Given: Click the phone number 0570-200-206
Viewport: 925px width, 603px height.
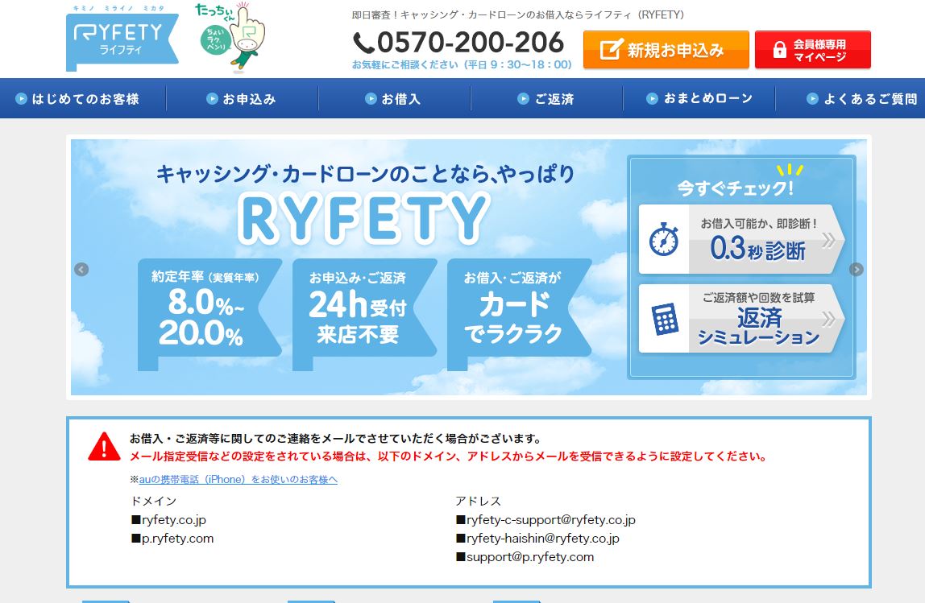Looking at the screenshot, I should [x=471, y=43].
